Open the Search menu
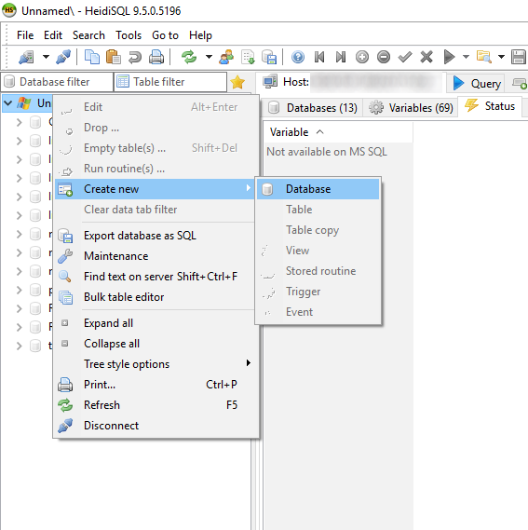This screenshot has width=528, height=530. [88, 35]
